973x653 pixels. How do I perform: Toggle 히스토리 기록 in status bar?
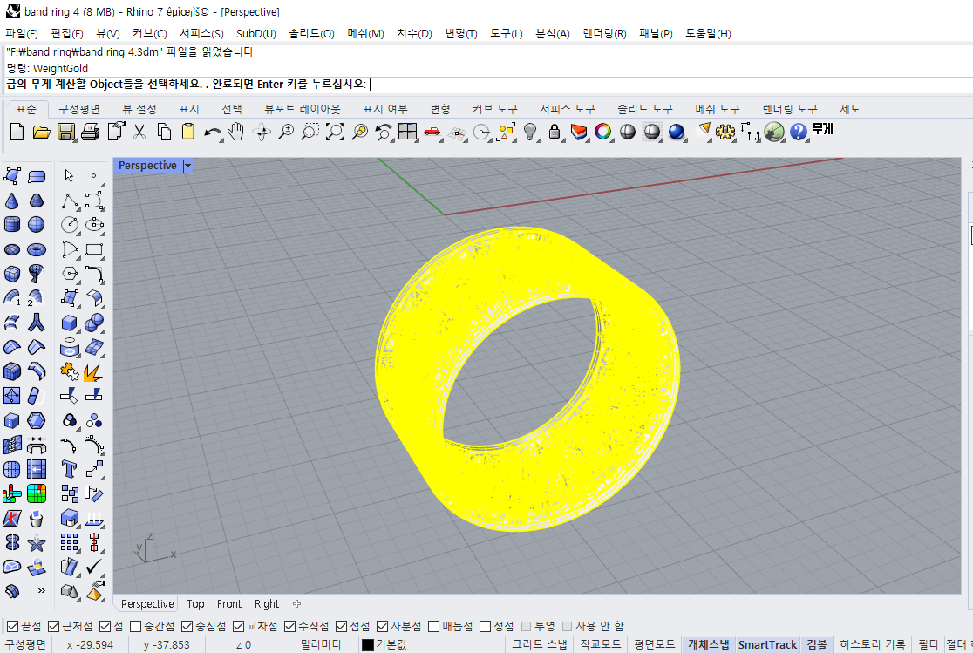tap(872, 645)
